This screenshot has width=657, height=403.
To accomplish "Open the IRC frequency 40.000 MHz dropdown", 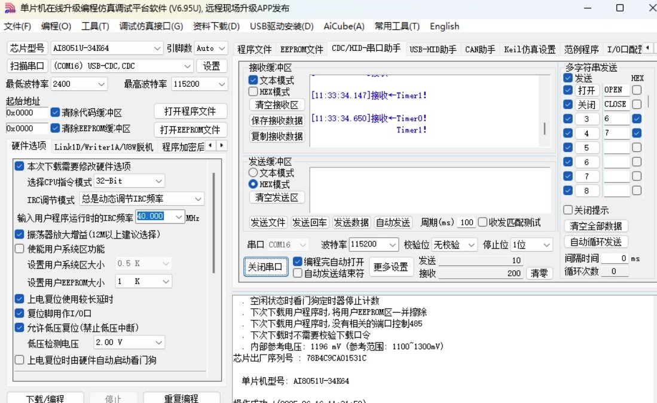I will [x=179, y=216].
